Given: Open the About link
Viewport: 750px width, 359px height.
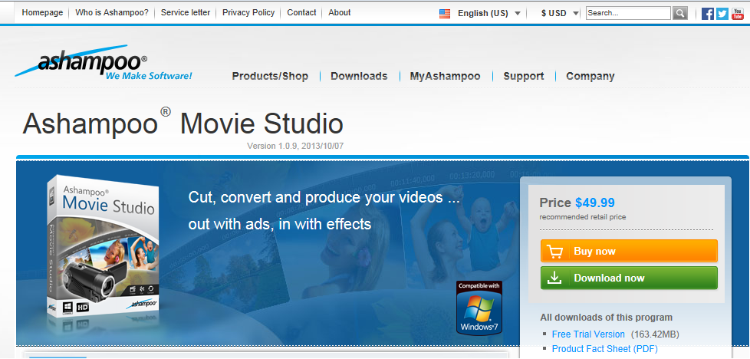Looking at the screenshot, I should (340, 12).
